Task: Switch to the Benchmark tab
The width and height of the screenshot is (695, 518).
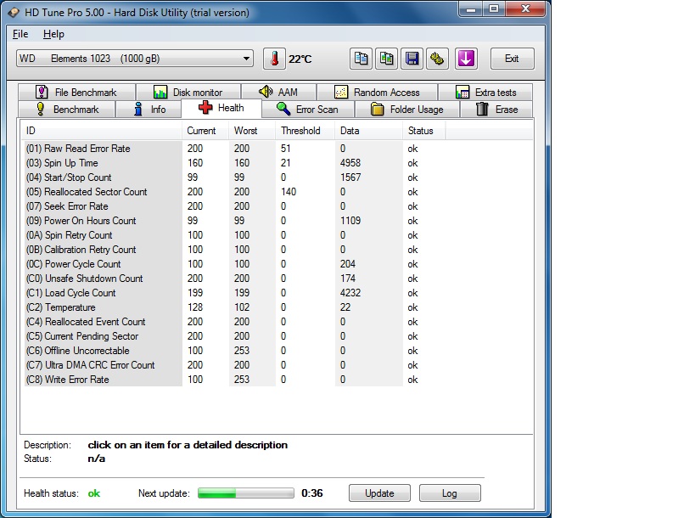Action: click(67, 109)
